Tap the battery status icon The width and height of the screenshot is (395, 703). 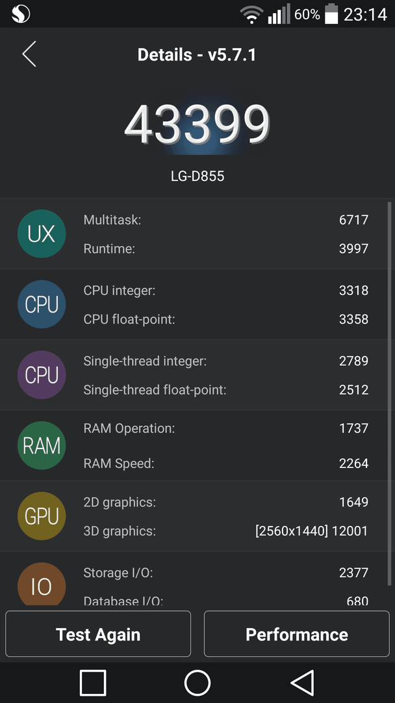pos(331,14)
